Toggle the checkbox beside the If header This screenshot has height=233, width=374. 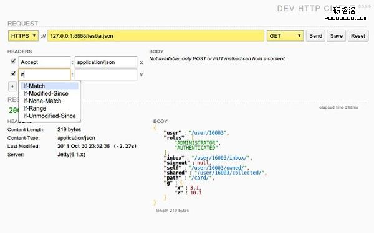coord(13,74)
